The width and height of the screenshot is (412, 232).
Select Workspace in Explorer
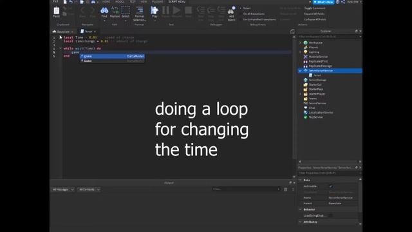click(315, 43)
